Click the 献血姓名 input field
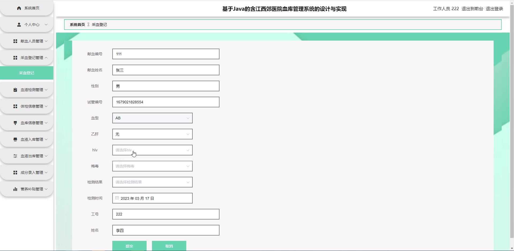Viewport: 514px width, 251px height. (x=166, y=70)
